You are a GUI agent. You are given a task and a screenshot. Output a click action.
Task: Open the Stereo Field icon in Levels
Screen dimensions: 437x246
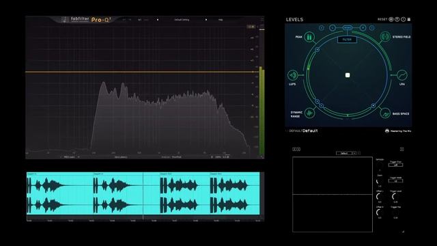(385, 36)
